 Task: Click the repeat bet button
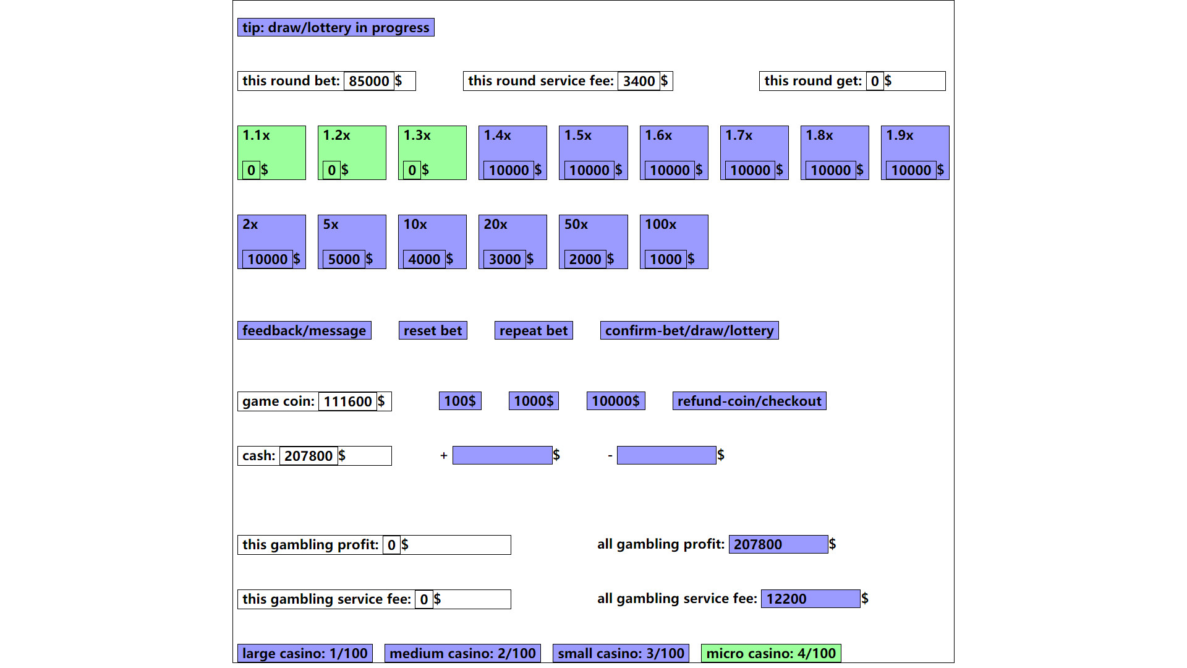click(533, 330)
